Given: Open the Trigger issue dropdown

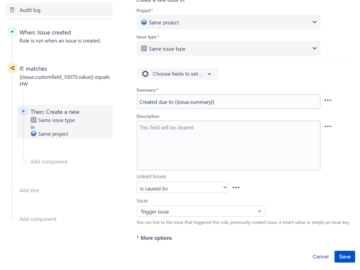Looking at the screenshot, I should point(201,212).
